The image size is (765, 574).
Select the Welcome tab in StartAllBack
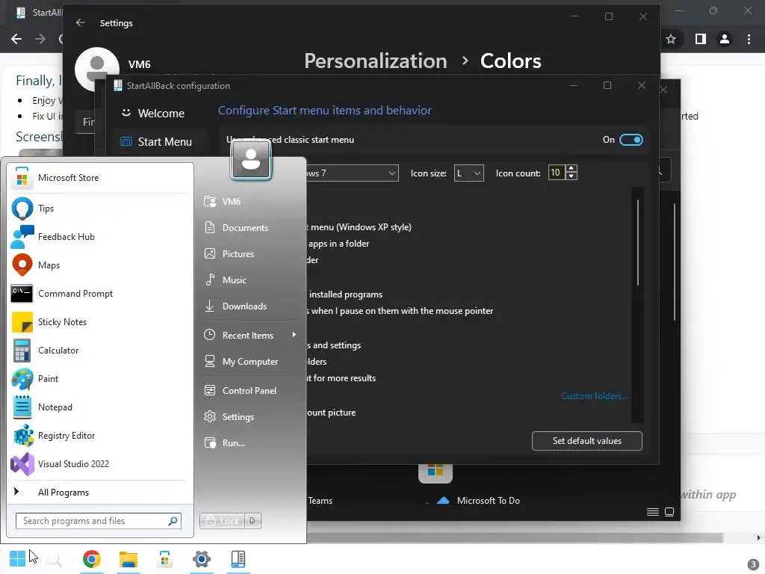click(x=160, y=114)
